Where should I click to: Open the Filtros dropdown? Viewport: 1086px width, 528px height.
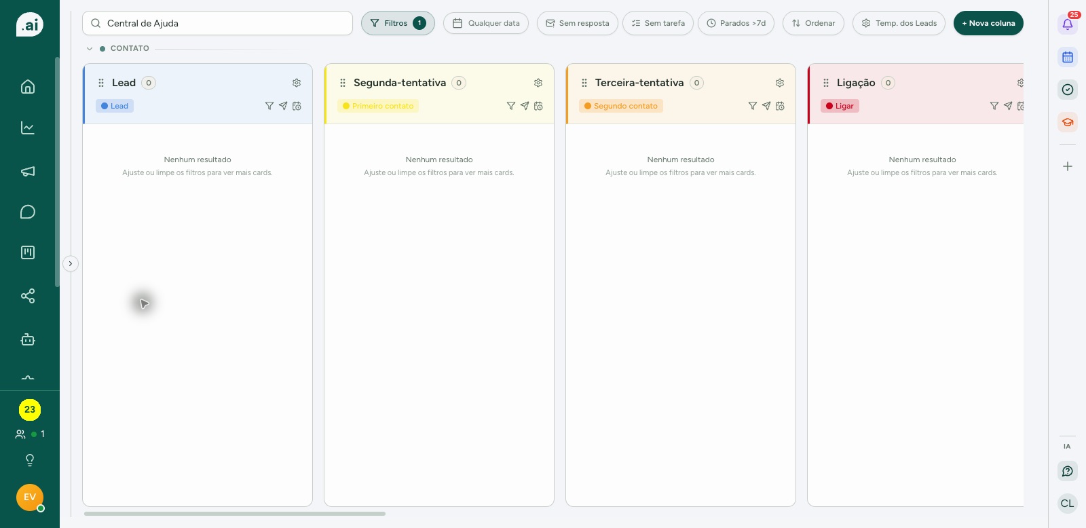point(398,23)
